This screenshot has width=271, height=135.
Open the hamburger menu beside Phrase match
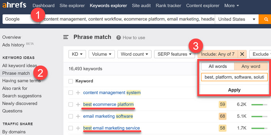[66, 37]
